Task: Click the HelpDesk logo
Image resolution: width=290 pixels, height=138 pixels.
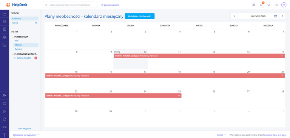Action: 17,5
